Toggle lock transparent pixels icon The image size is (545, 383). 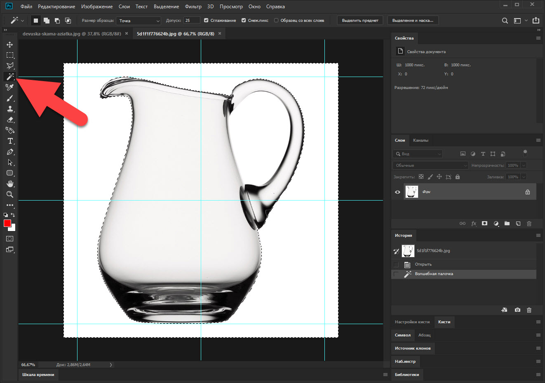tap(421, 177)
